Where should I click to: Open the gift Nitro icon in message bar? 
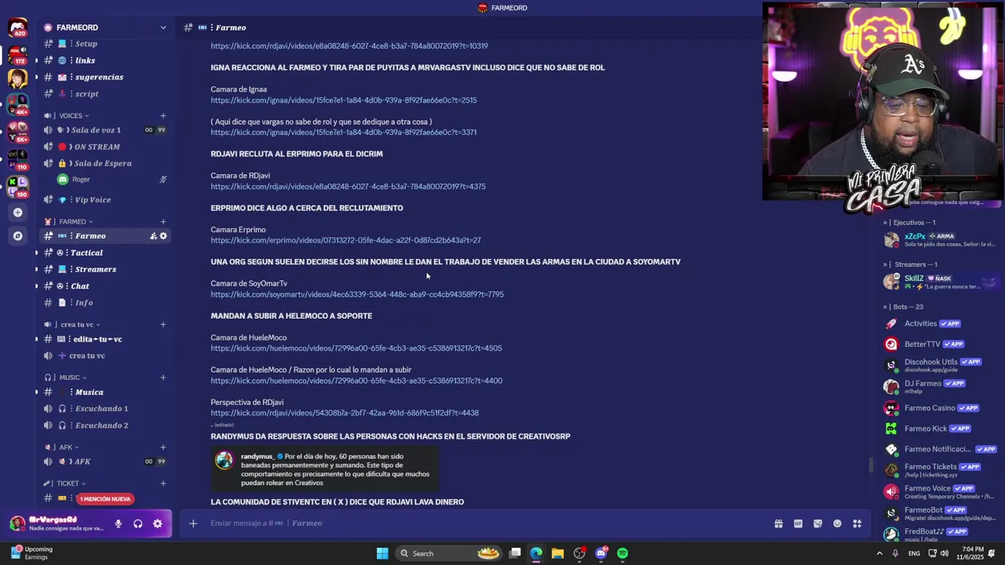[x=778, y=523]
